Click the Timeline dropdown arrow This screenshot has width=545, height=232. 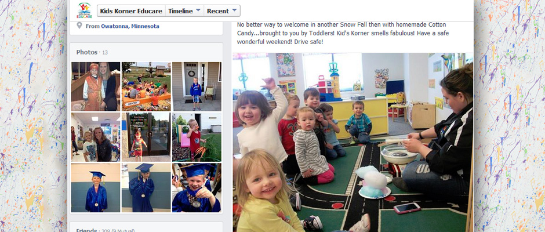(198, 11)
